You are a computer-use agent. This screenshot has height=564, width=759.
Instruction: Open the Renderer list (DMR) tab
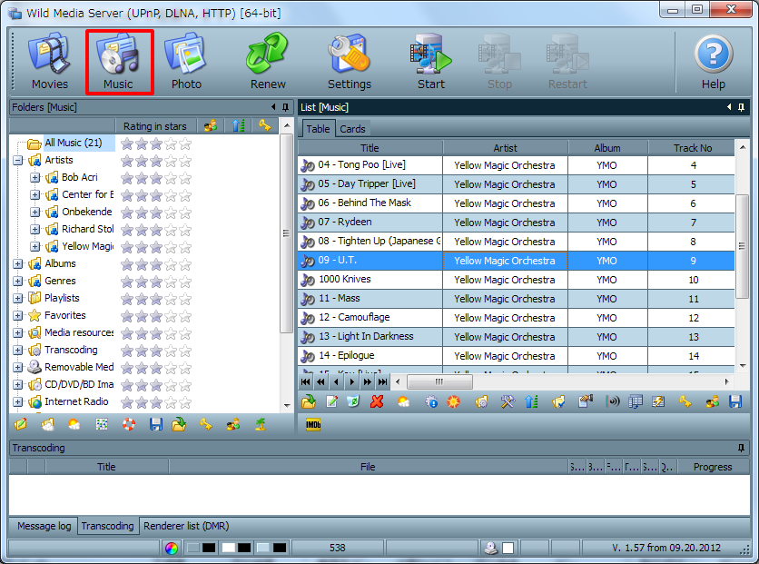tap(186, 526)
